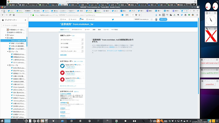The height and width of the screenshot is (123, 219).
Task: Open メッセージ in Twitter nav
Action: tap(90, 19)
